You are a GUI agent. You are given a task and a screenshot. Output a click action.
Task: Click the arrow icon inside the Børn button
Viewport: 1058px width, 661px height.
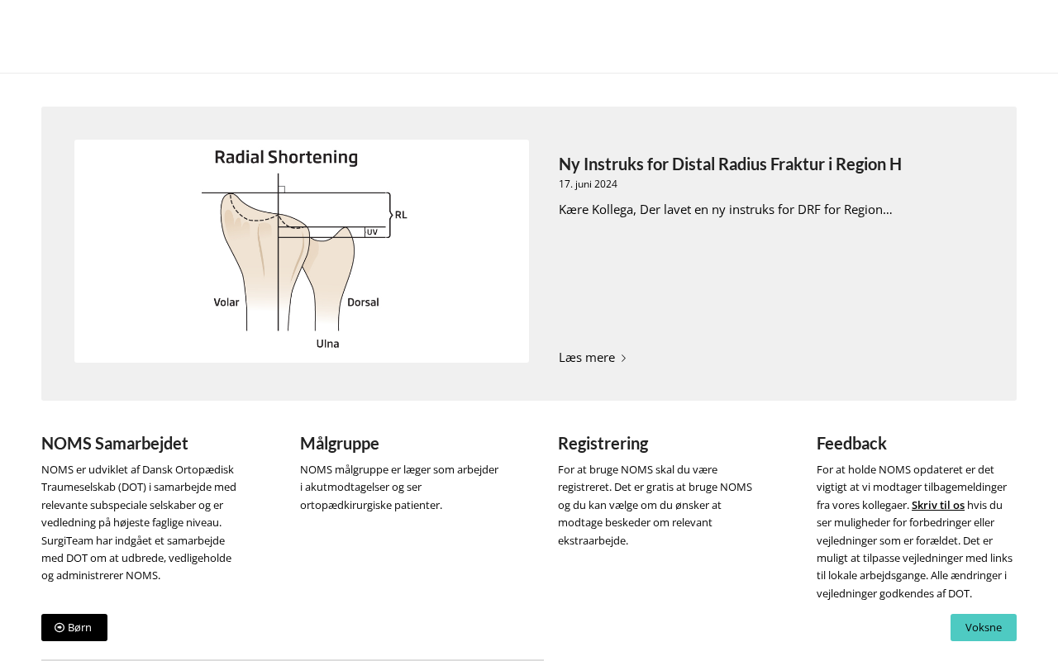click(60, 628)
